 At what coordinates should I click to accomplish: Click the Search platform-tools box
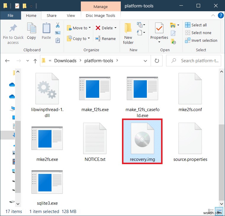(194, 61)
